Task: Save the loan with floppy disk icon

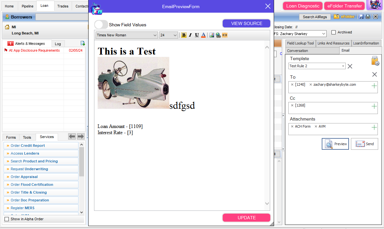Action: coord(361,17)
